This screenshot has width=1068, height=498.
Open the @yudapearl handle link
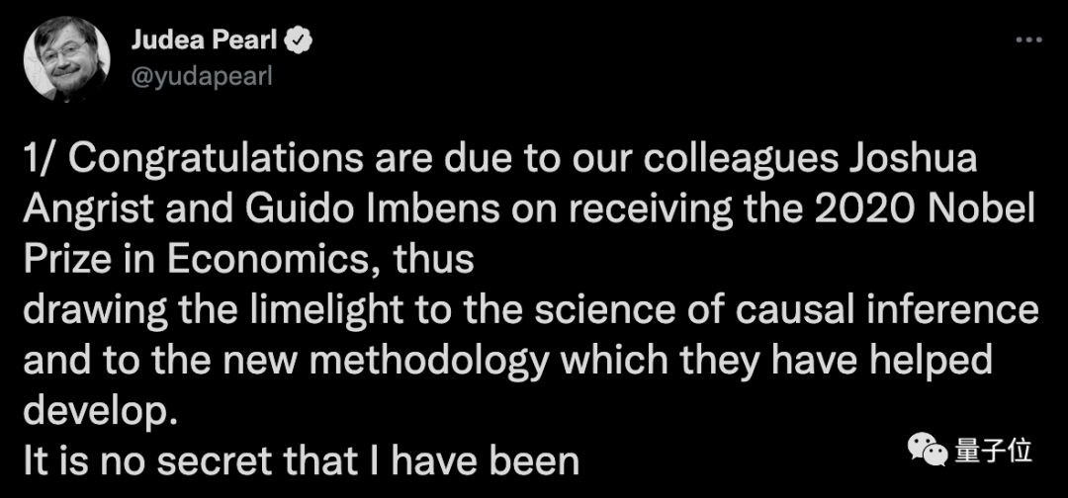pos(201,76)
